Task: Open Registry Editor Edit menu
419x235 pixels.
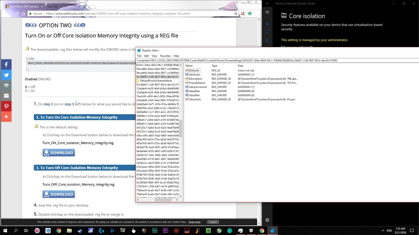Action: click(x=146, y=56)
